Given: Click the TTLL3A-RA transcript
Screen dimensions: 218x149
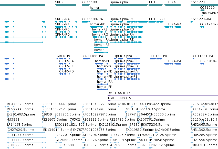Looking at the screenshot, I should [x=172, y=27].
